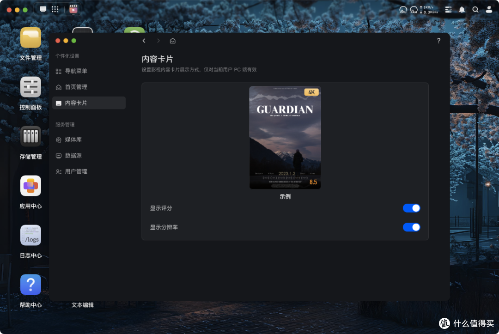
Task: Select 导航菜单 in sidebar
Action: (x=89, y=71)
